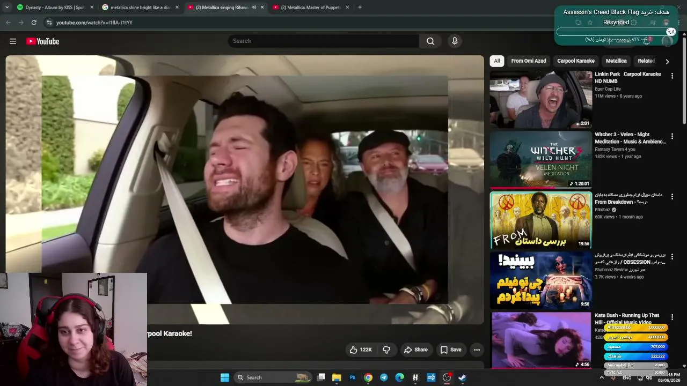The image size is (687, 386).
Task: Go to the YouTube home logo
Action: pyautogui.click(x=42, y=41)
